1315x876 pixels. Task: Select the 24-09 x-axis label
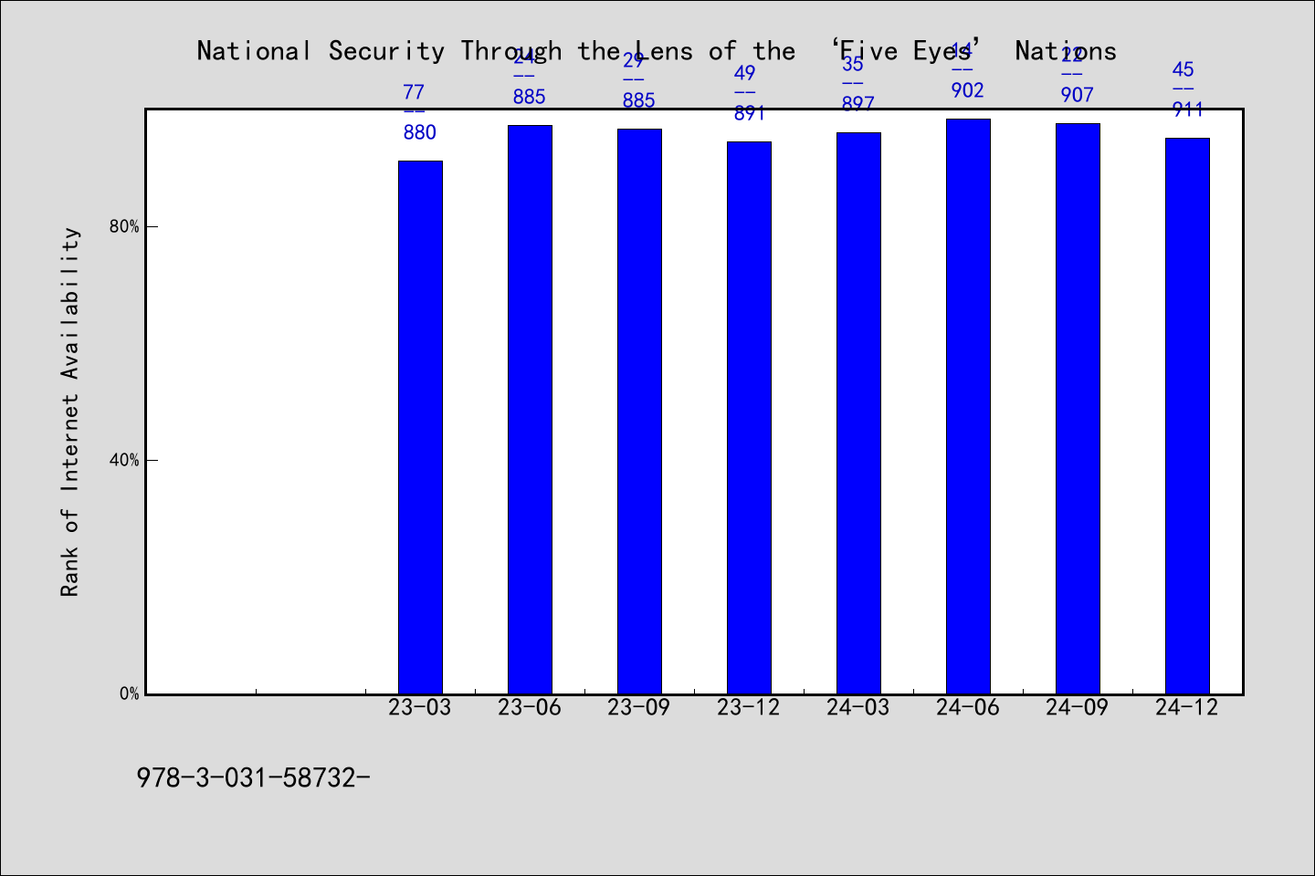click(1078, 707)
